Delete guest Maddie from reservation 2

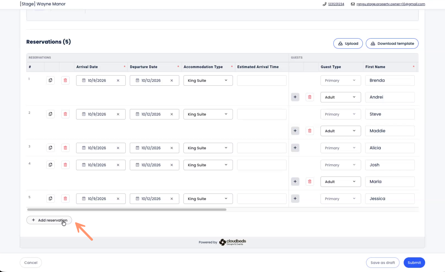click(x=310, y=131)
